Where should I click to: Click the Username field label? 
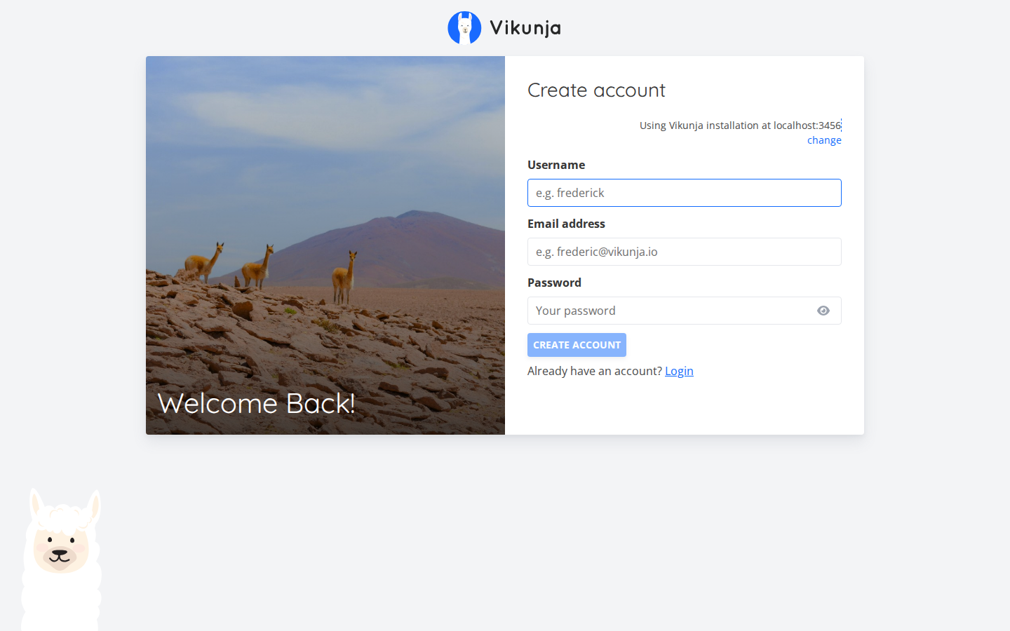pos(556,165)
